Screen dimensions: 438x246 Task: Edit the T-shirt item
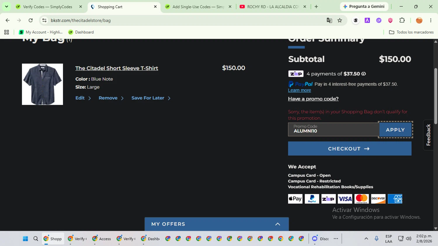coord(83,98)
